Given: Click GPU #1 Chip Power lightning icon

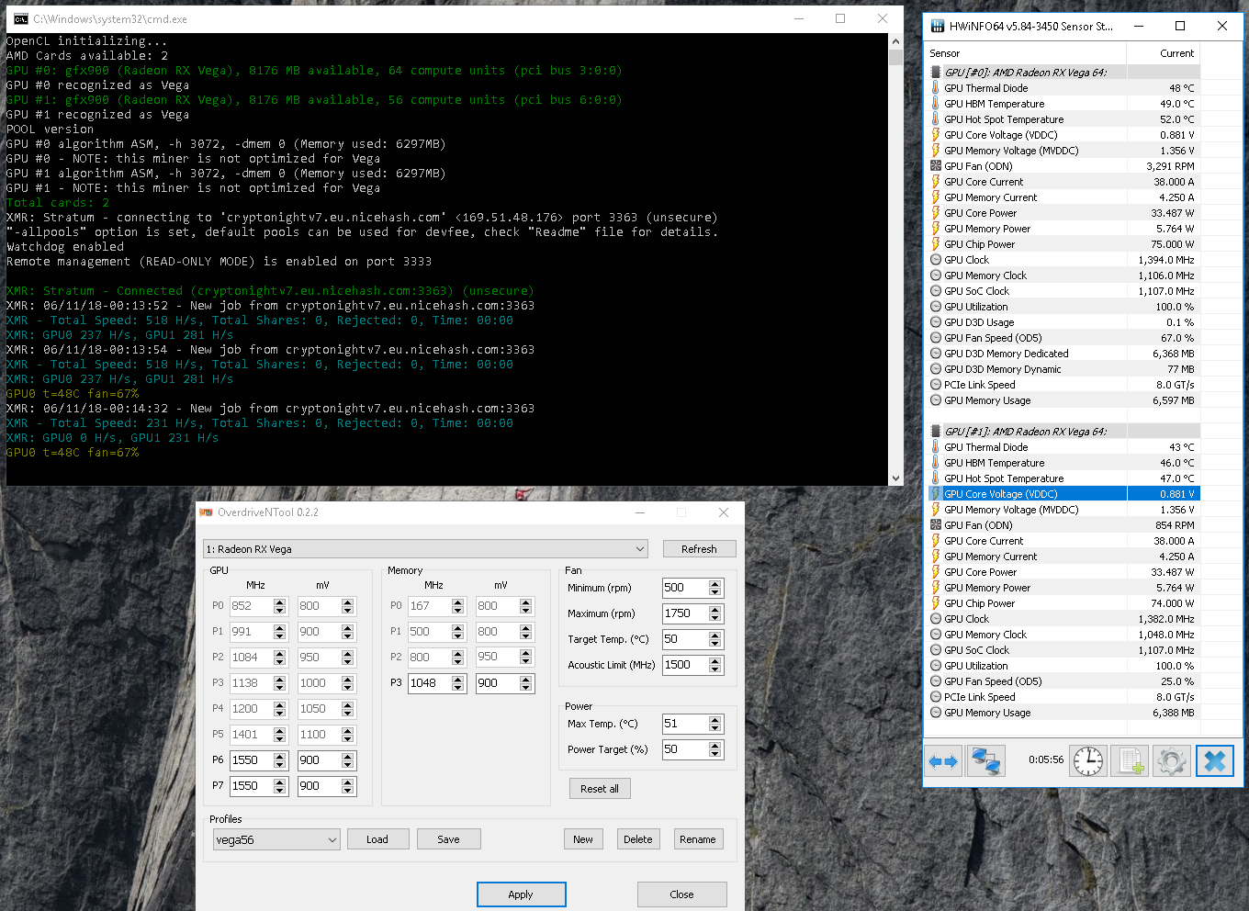Looking at the screenshot, I should 935,603.
